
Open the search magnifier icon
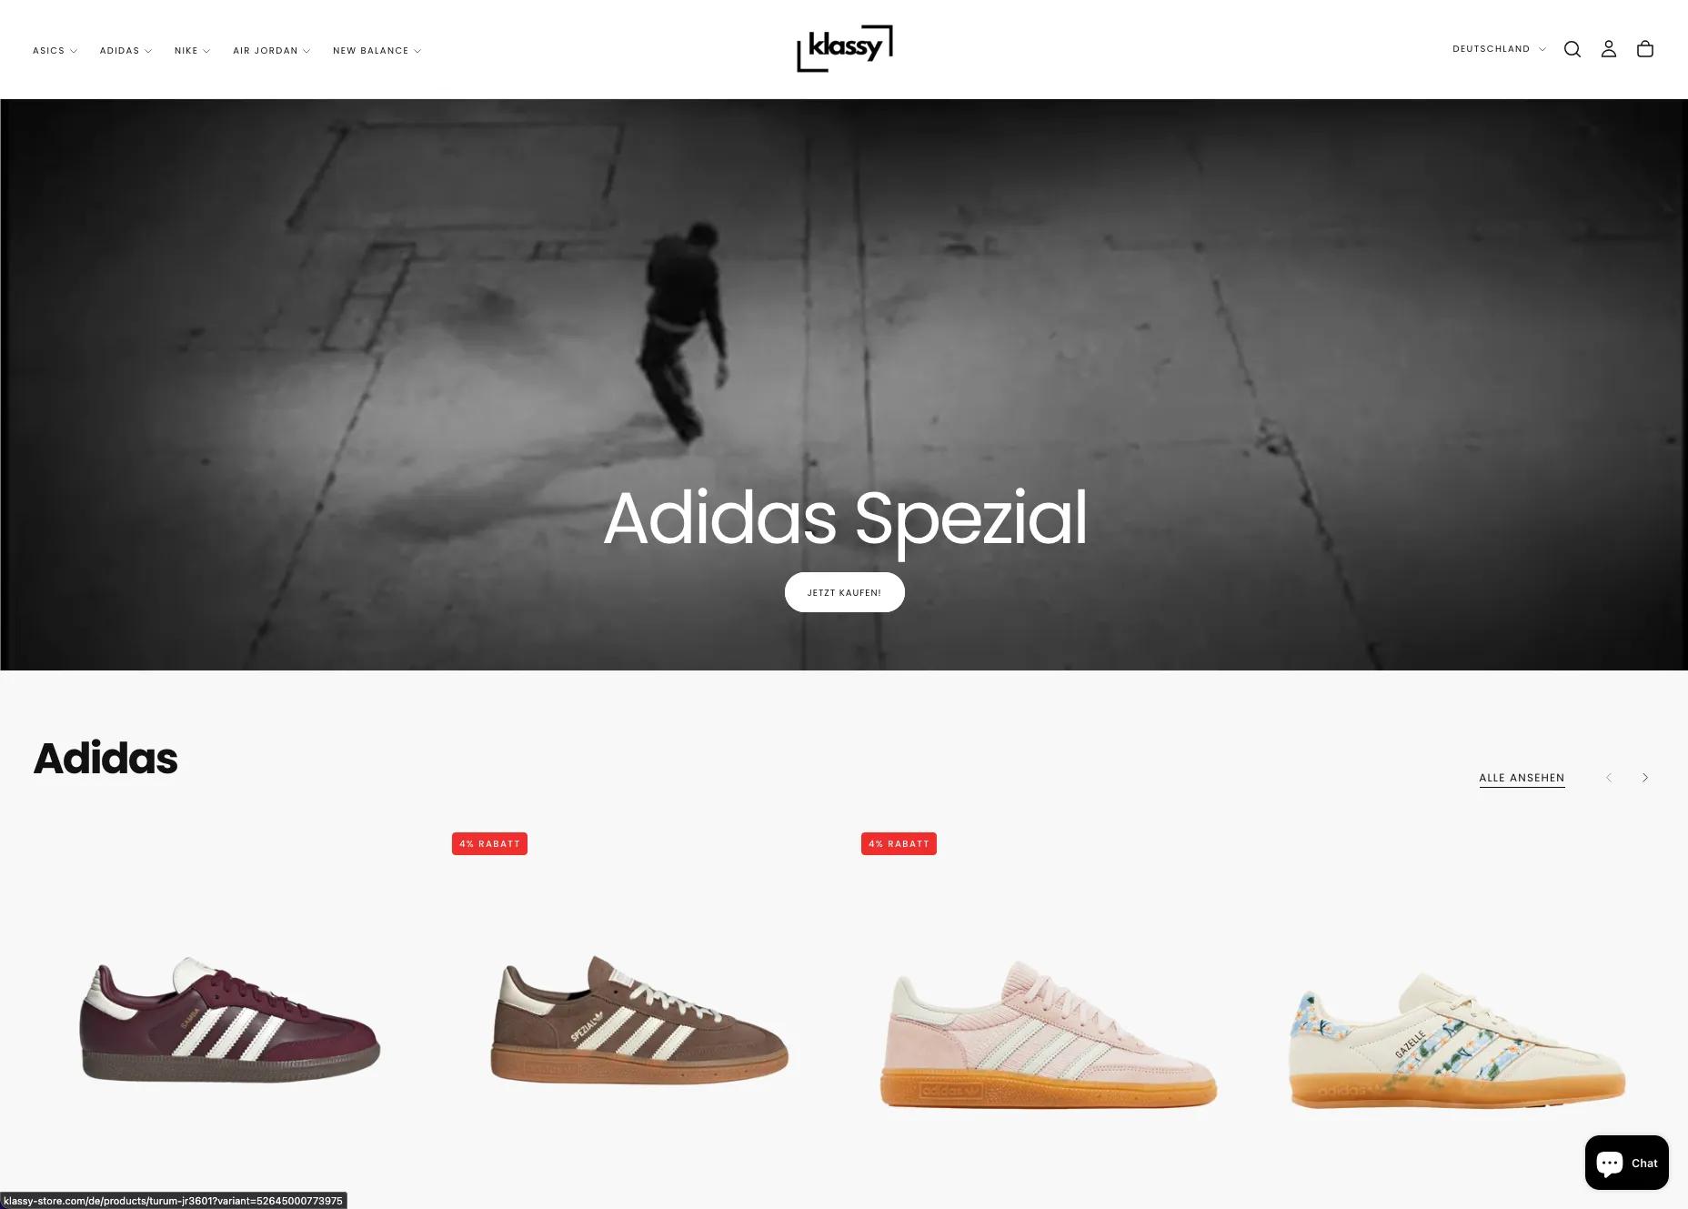1572,49
